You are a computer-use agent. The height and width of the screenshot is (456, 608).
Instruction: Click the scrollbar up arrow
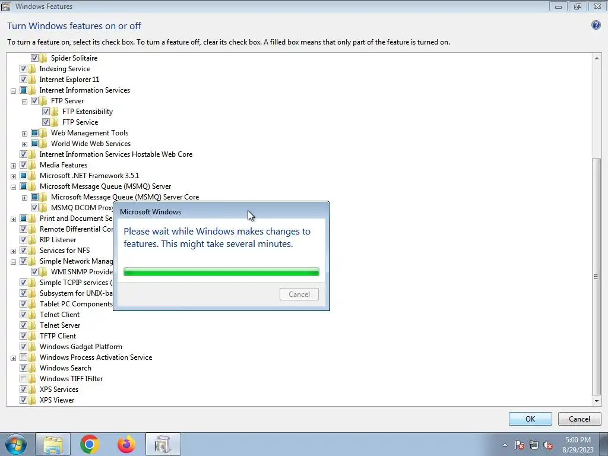click(x=596, y=58)
